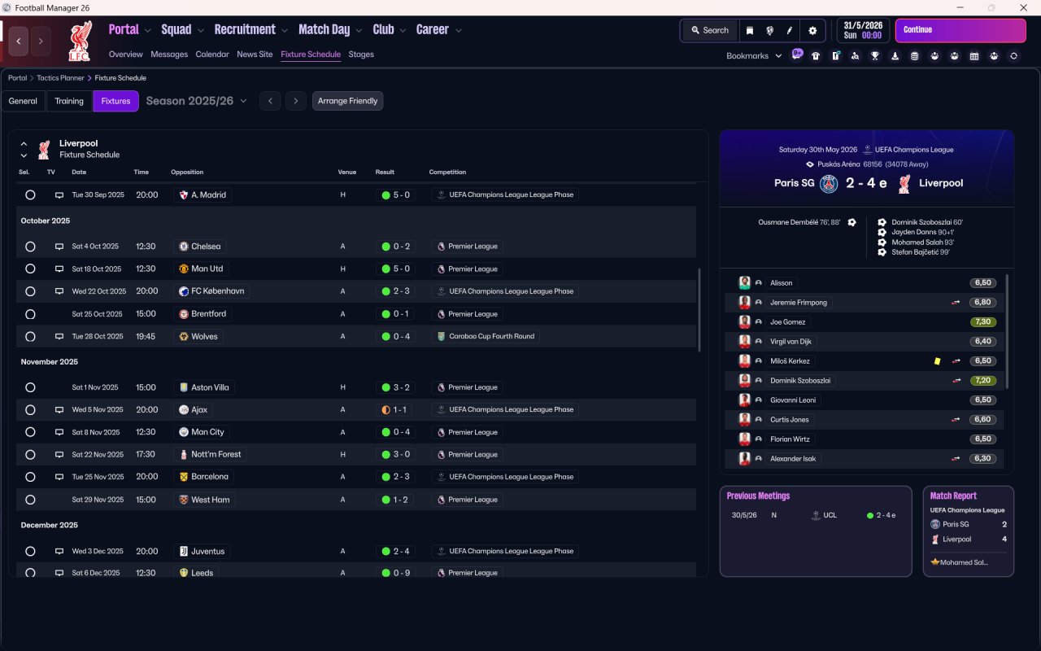Expand the Recruitment menu dropdown arrow

(x=285, y=31)
